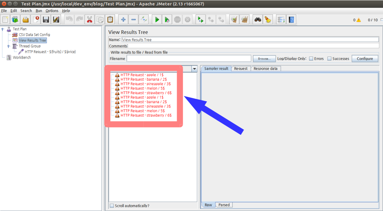This screenshot has width=383, height=211.
Task: Click the Filename input field
Action: pos(189,59)
